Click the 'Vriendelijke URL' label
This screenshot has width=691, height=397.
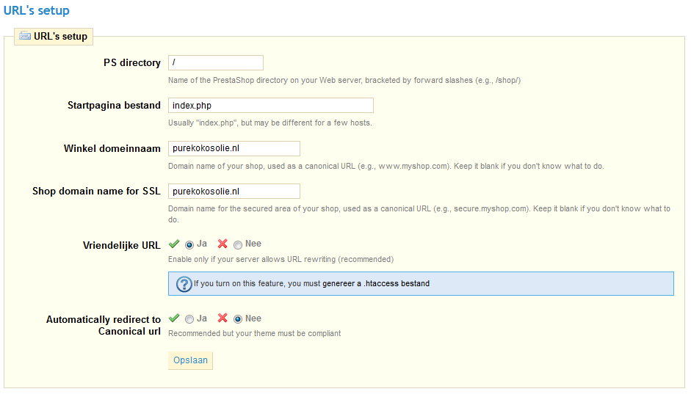[122, 245]
